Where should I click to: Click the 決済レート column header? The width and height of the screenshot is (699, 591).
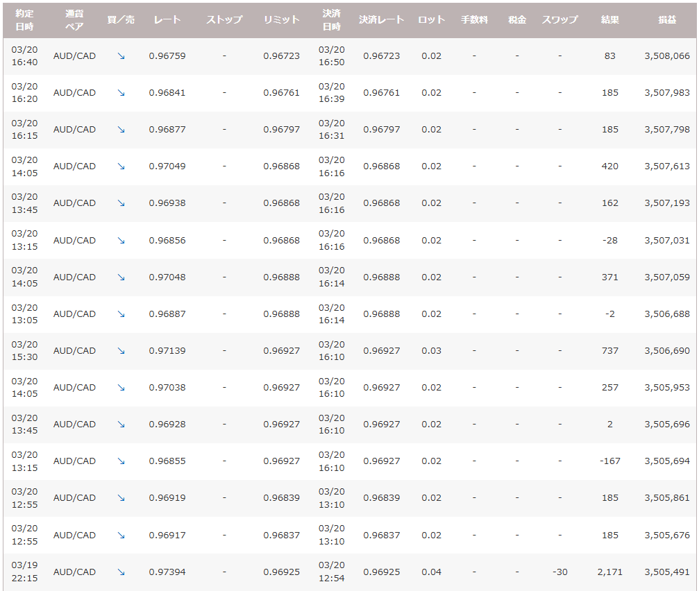coord(381,19)
